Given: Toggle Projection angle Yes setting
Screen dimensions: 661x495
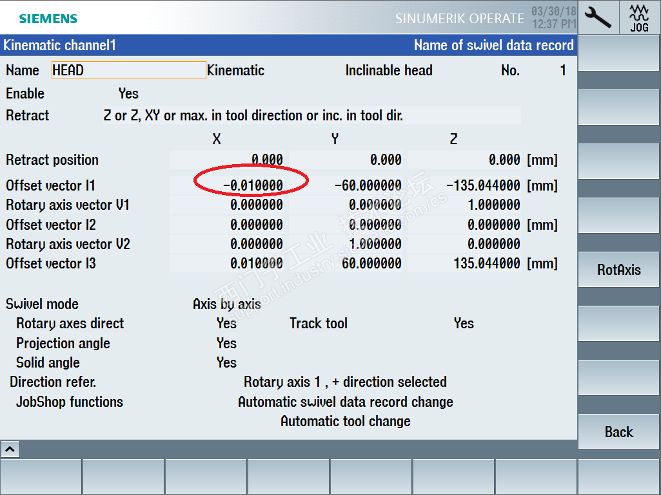Looking at the screenshot, I should pos(226,343).
